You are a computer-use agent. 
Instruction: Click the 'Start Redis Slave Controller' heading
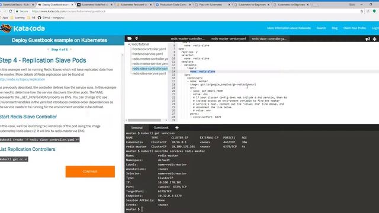[28, 117]
